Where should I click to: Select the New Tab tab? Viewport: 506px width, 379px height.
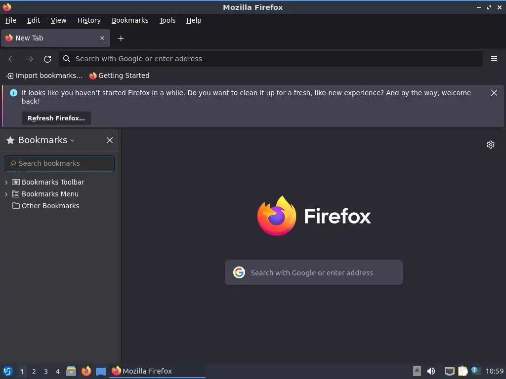[55, 38]
